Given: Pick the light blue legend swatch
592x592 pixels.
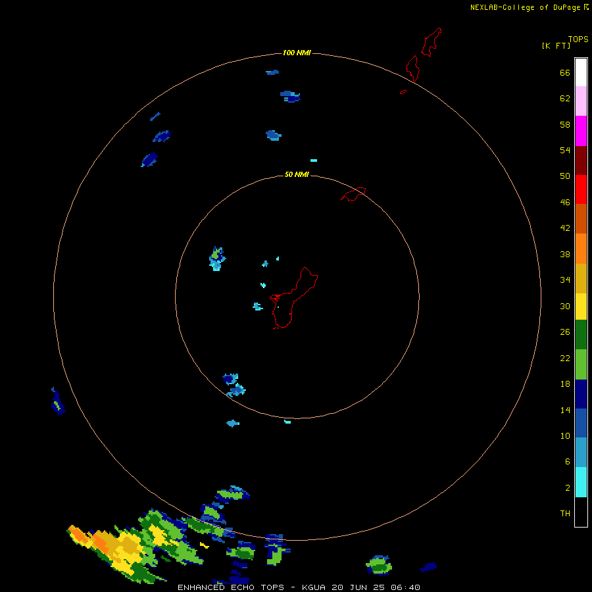Looking at the screenshot, I should (581, 453).
